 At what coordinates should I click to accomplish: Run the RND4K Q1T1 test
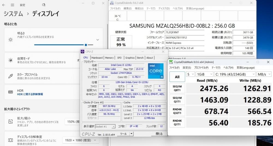click(x=177, y=123)
